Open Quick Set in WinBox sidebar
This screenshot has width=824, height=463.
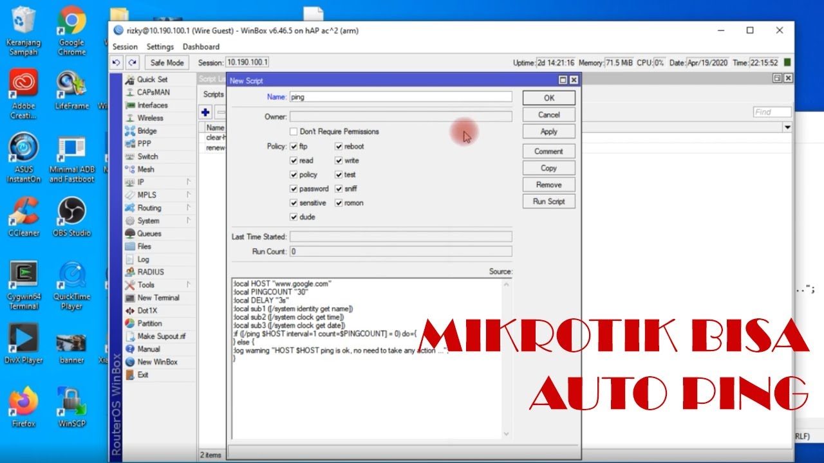[153, 79]
